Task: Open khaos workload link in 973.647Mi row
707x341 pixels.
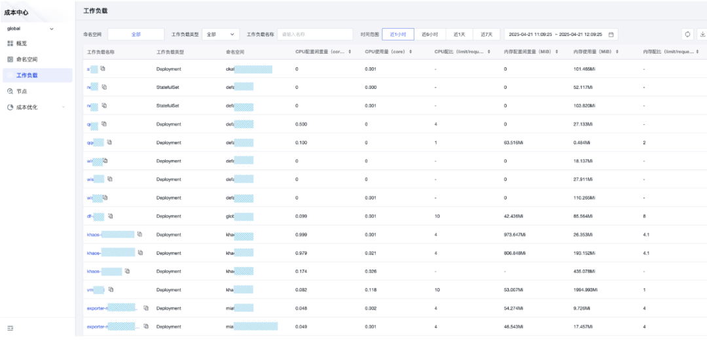Action: [111, 234]
